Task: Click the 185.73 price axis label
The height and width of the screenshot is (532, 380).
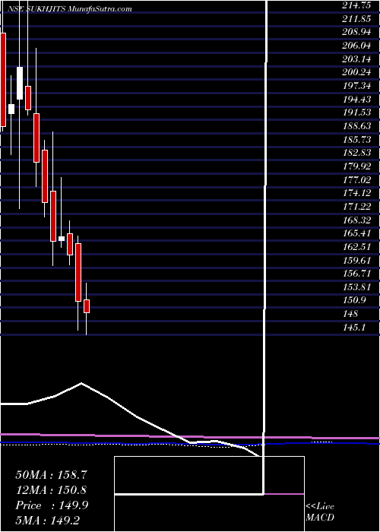Action: pyautogui.click(x=358, y=139)
